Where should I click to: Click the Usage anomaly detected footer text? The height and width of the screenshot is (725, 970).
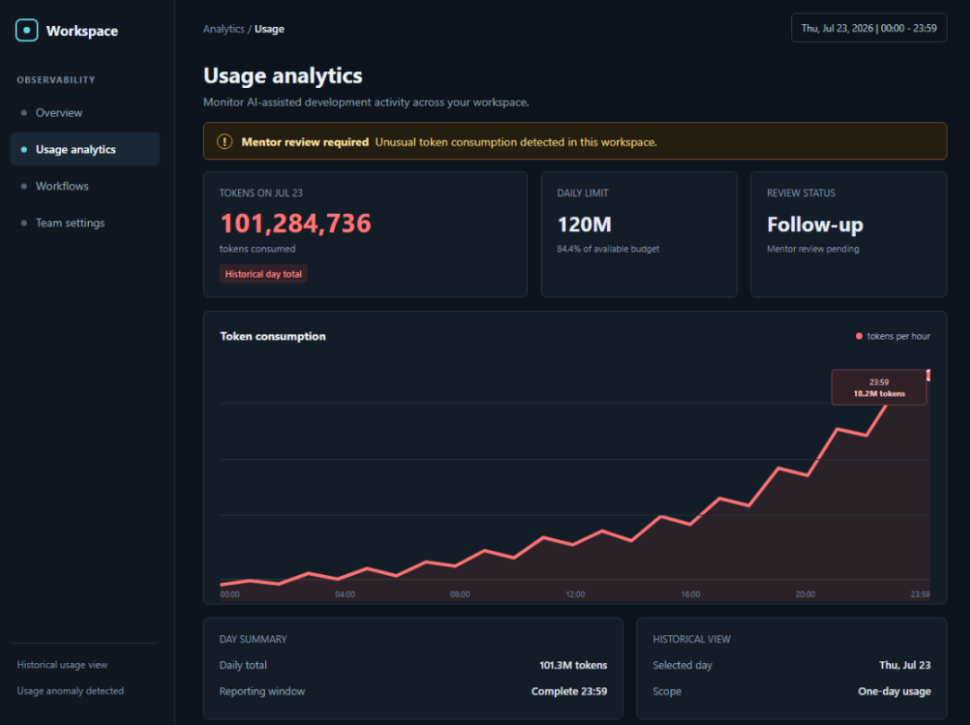tap(70, 691)
